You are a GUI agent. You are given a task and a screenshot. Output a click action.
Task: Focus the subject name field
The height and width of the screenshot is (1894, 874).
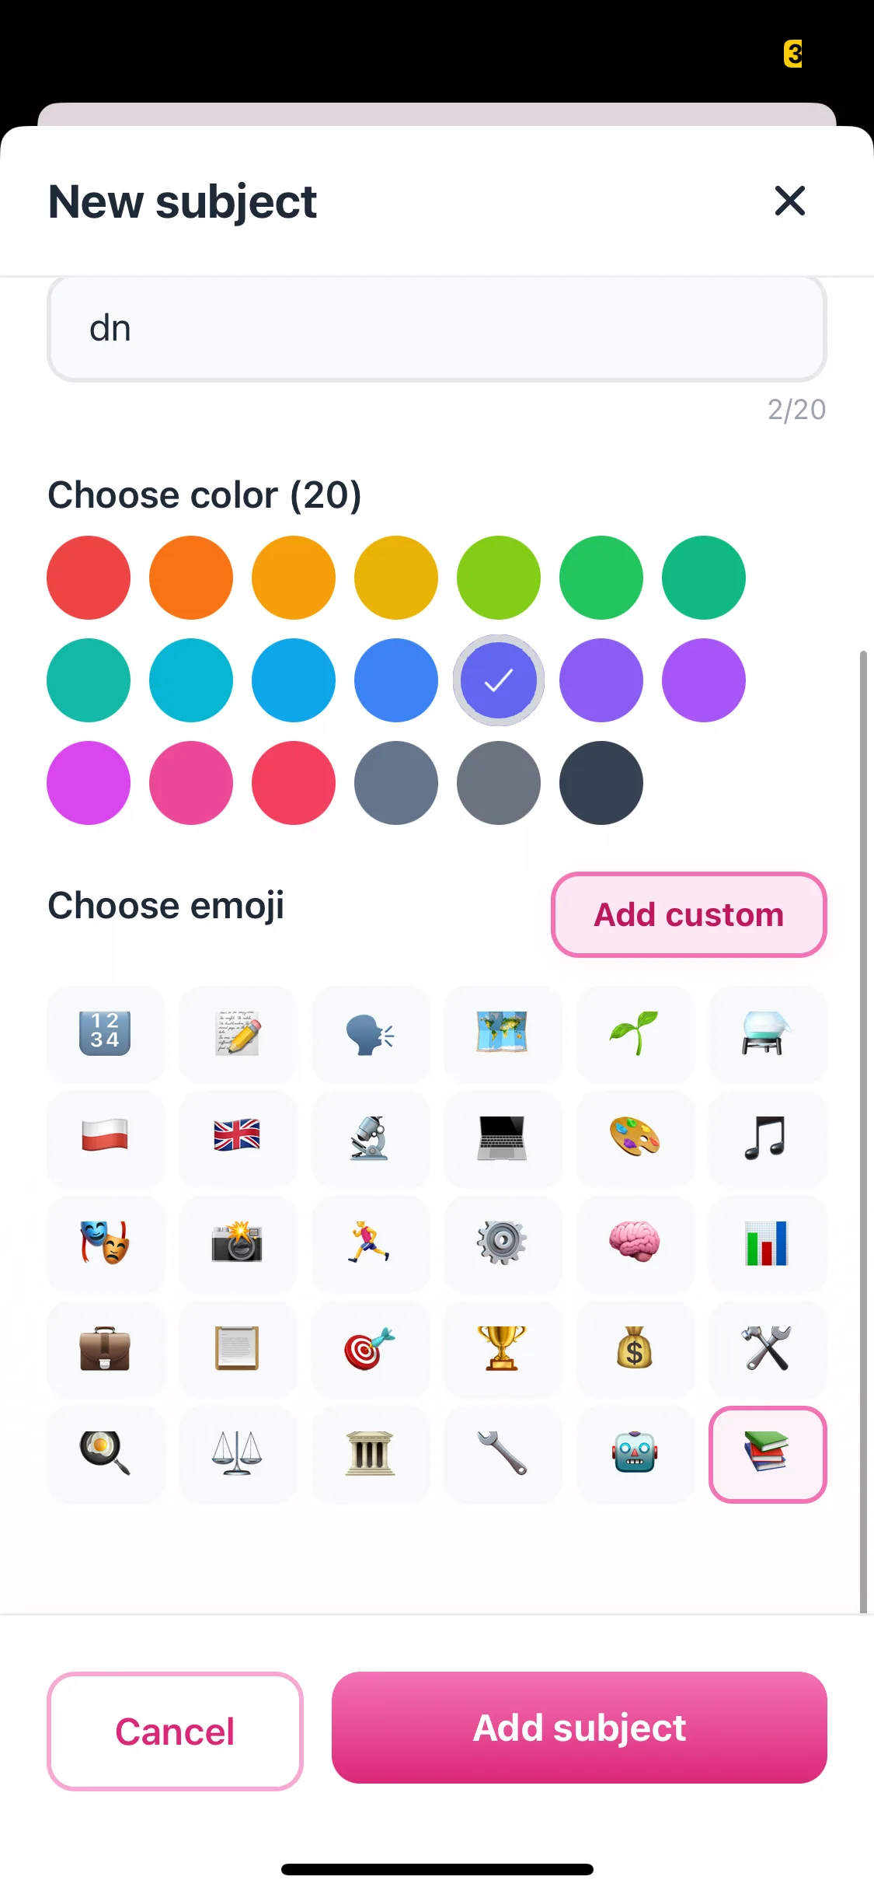click(x=437, y=329)
